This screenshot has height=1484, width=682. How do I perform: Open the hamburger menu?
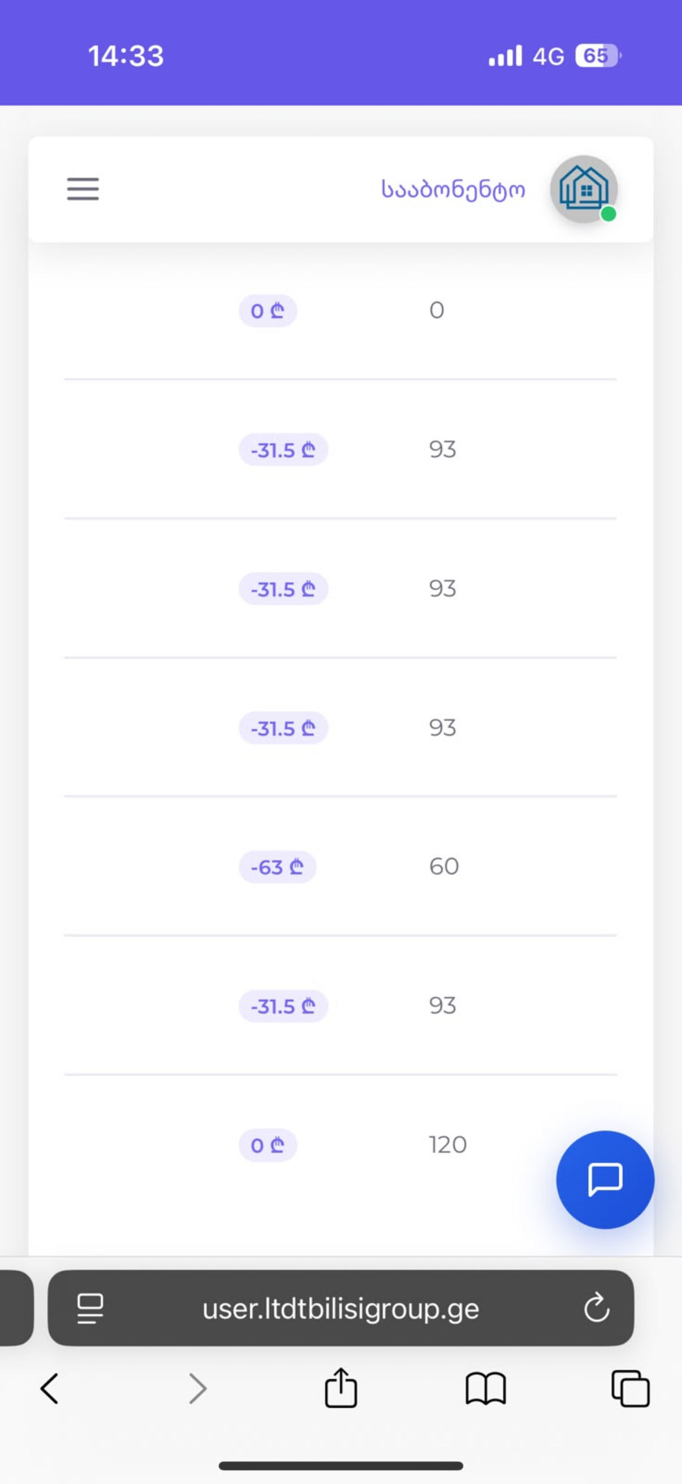(x=83, y=189)
